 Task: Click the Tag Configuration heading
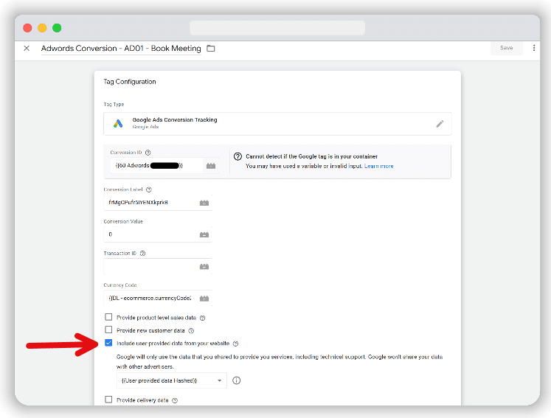coord(130,82)
